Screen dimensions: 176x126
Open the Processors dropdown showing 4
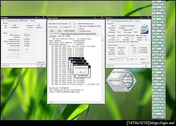click(x=73, y=27)
